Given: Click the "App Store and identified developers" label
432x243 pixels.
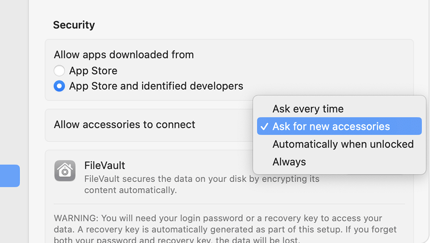Looking at the screenshot, I should [156, 86].
